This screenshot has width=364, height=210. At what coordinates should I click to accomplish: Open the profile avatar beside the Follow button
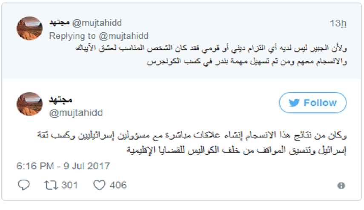click(x=29, y=104)
